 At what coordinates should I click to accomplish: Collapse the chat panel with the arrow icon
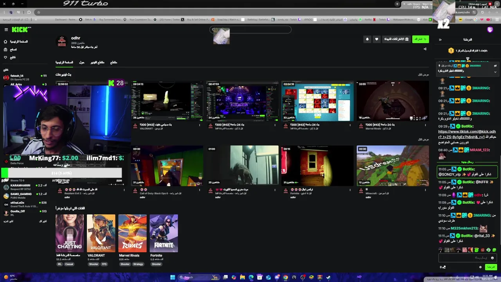[x=440, y=40]
